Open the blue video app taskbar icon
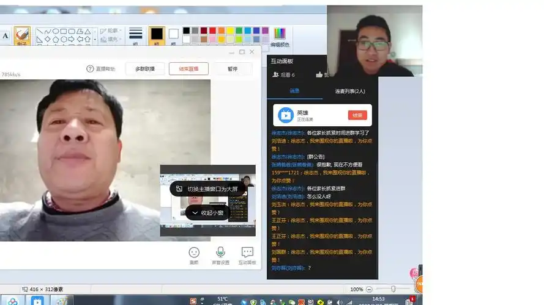 point(37,301)
